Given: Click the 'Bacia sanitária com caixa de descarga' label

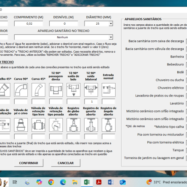Looking at the screenshot, I should point(156,41).
